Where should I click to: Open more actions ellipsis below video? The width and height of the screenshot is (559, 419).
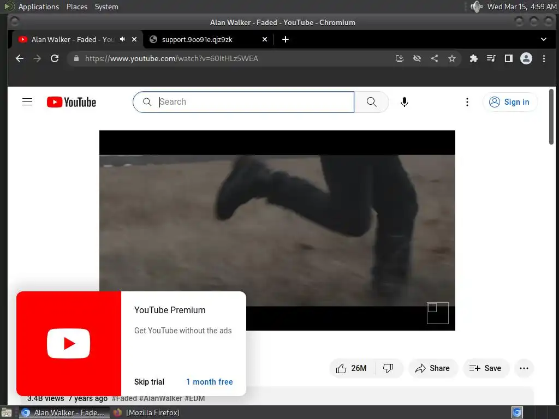click(524, 368)
